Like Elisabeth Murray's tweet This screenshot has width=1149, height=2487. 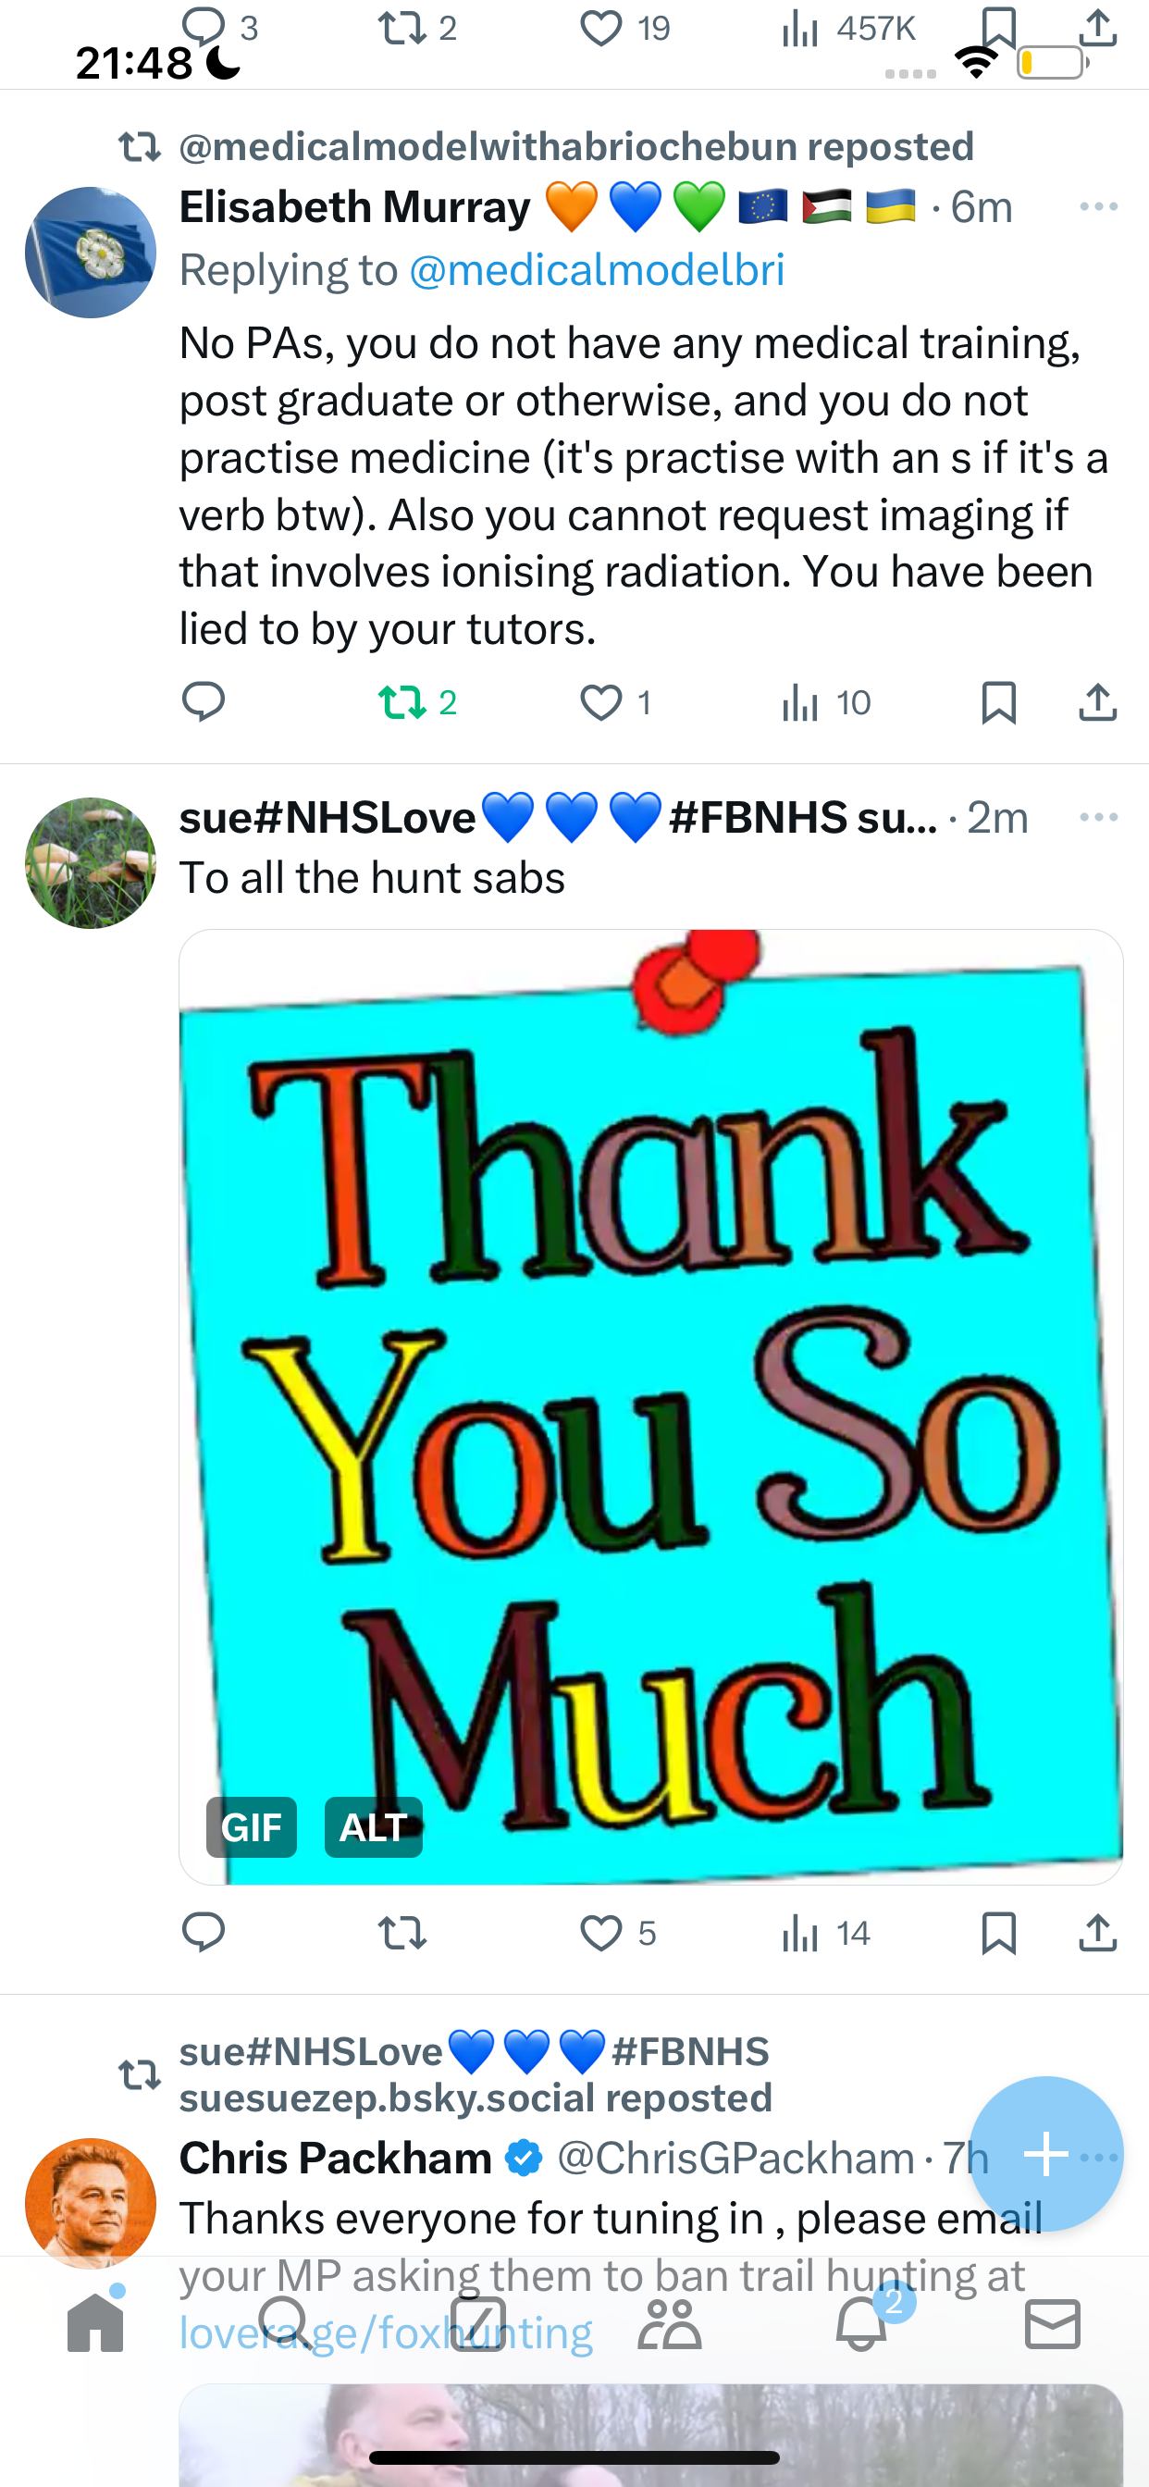[x=615, y=702]
